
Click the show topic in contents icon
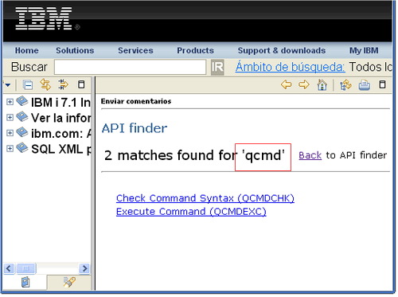click(345, 85)
